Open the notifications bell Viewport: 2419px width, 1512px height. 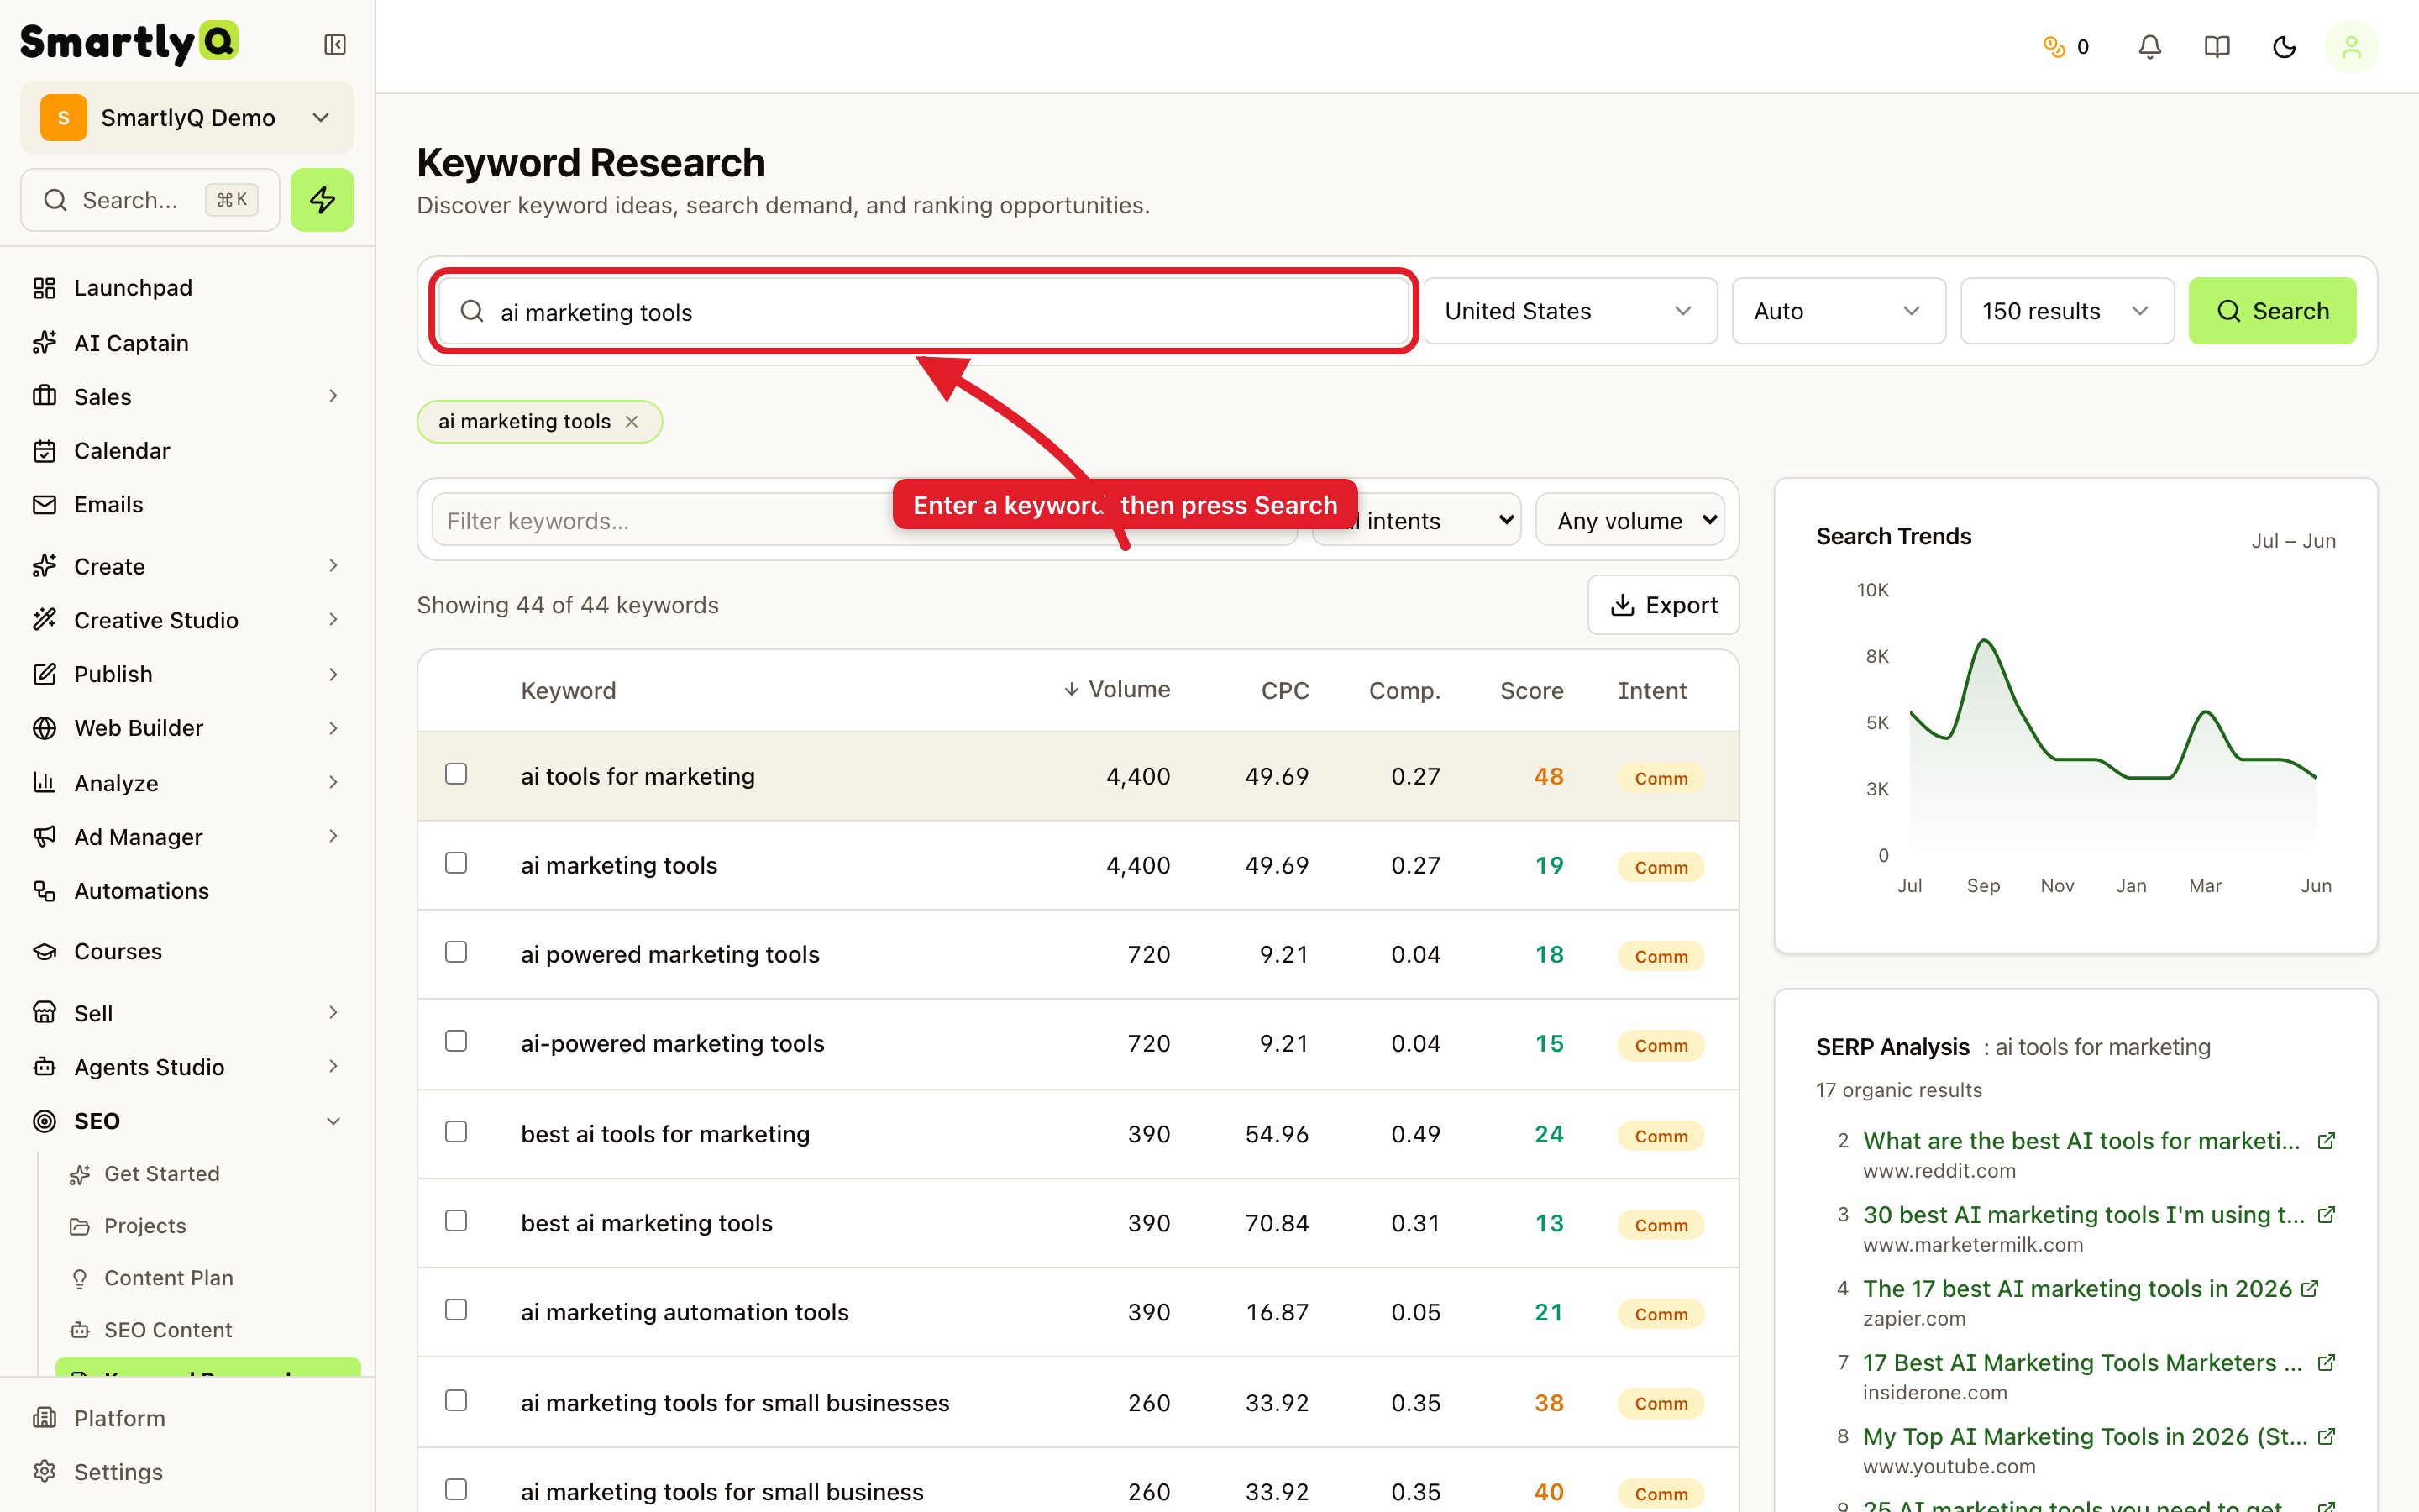click(2149, 47)
